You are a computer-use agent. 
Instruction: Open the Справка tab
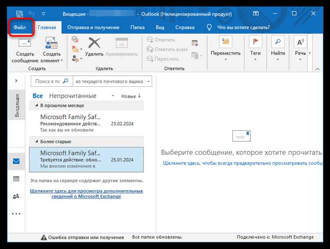[185, 27]
